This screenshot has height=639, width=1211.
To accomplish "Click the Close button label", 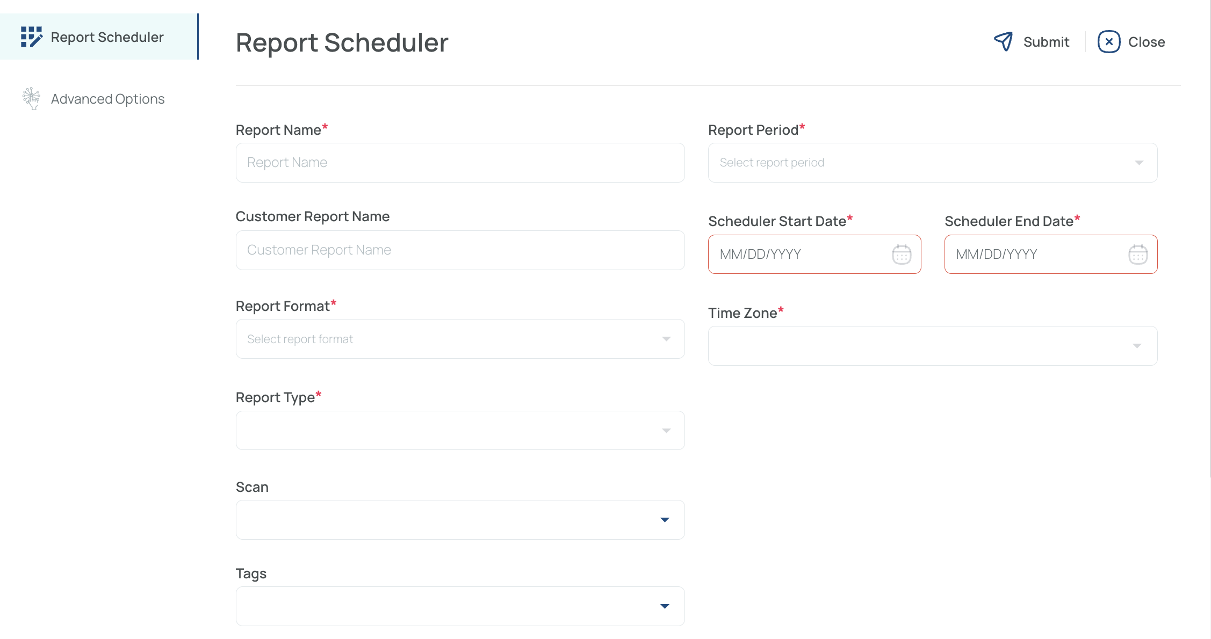I will pos(1147,42).
